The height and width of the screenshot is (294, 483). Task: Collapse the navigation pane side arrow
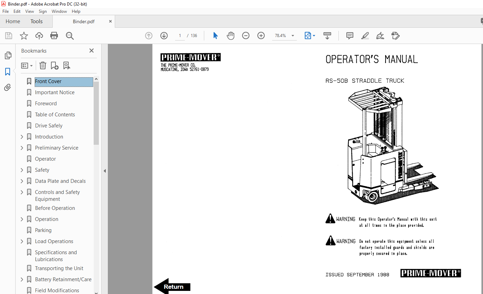pyautogui.click(x=105, y=171)
